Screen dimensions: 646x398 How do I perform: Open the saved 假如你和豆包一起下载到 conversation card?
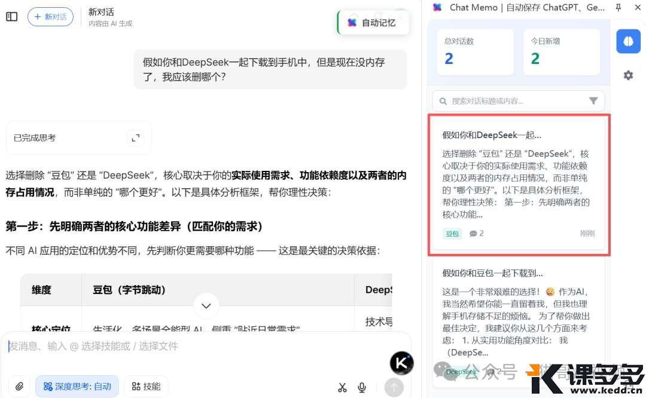[519, 323]
